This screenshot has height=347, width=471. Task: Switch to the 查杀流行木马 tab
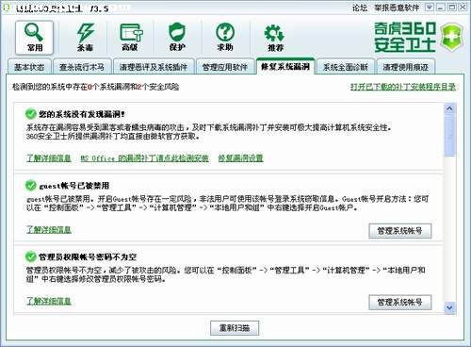[x=82, y=67]
